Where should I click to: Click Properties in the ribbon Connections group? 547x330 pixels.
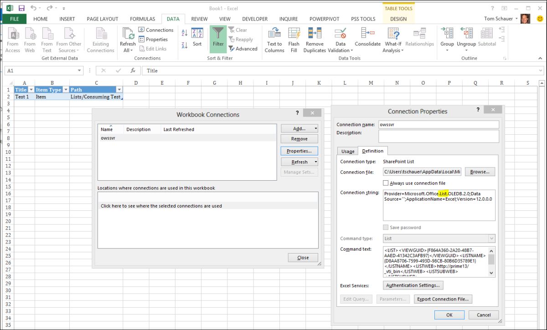coord(153,40)
